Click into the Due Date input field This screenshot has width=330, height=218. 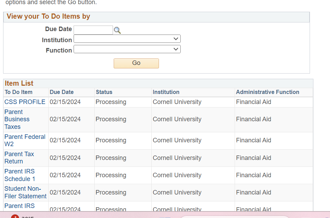tap(93, 30)
